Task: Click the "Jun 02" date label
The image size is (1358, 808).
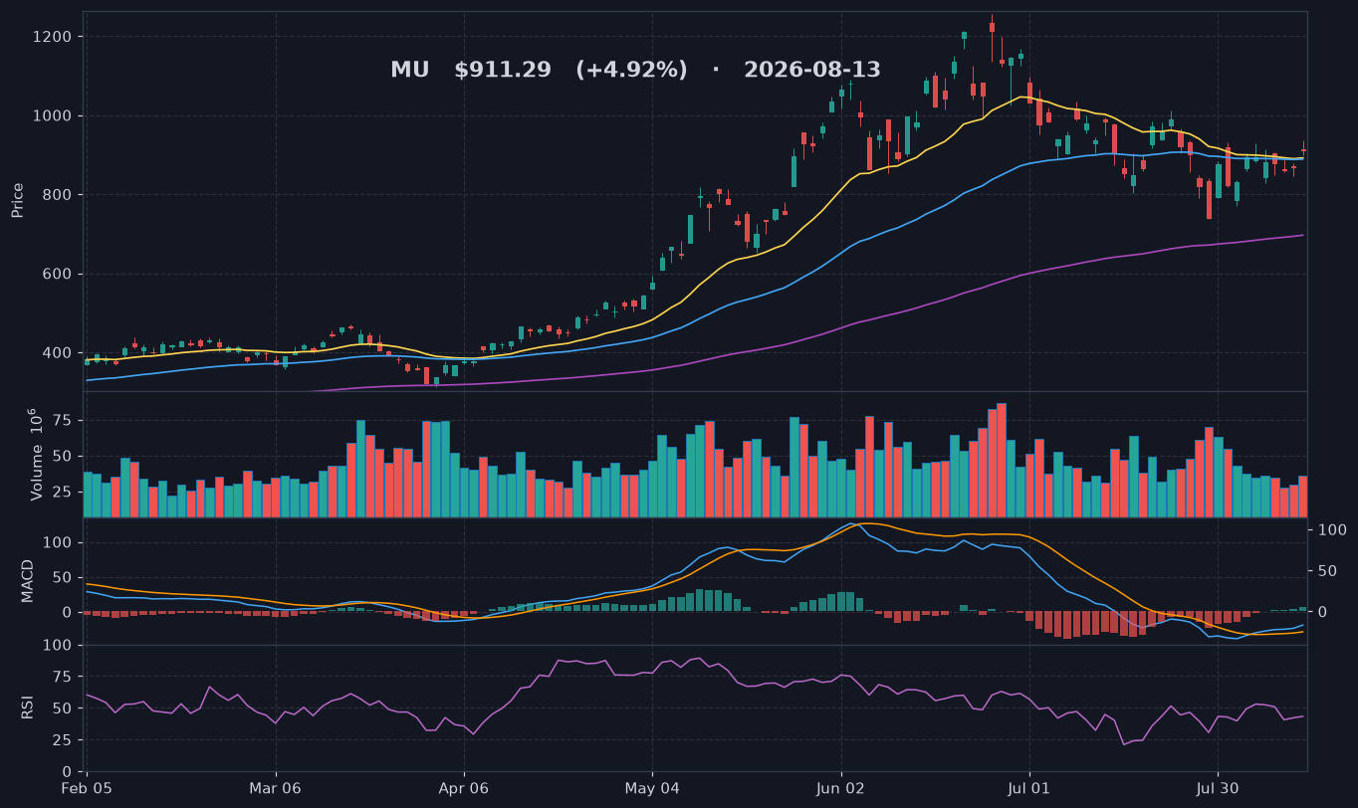Action: click(x=841, y=790)
